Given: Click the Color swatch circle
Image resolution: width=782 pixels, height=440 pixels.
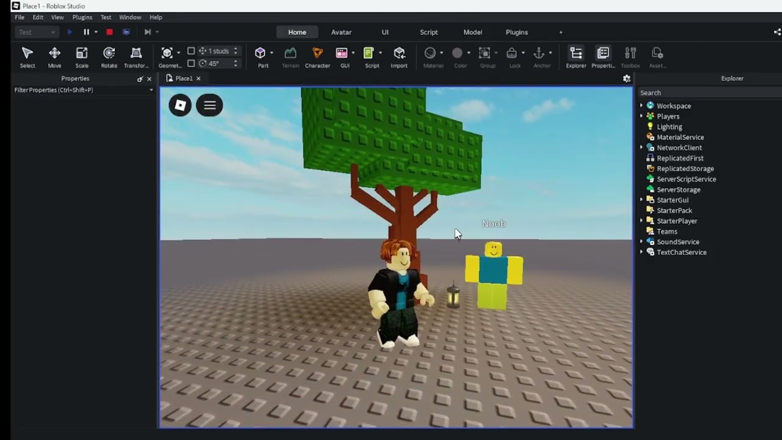Looking at the screenshot, I should coord(458,53).
